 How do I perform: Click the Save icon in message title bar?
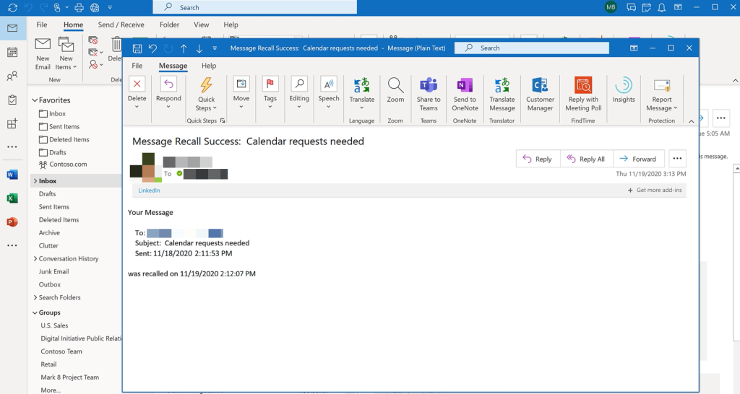tap(137, 48)
